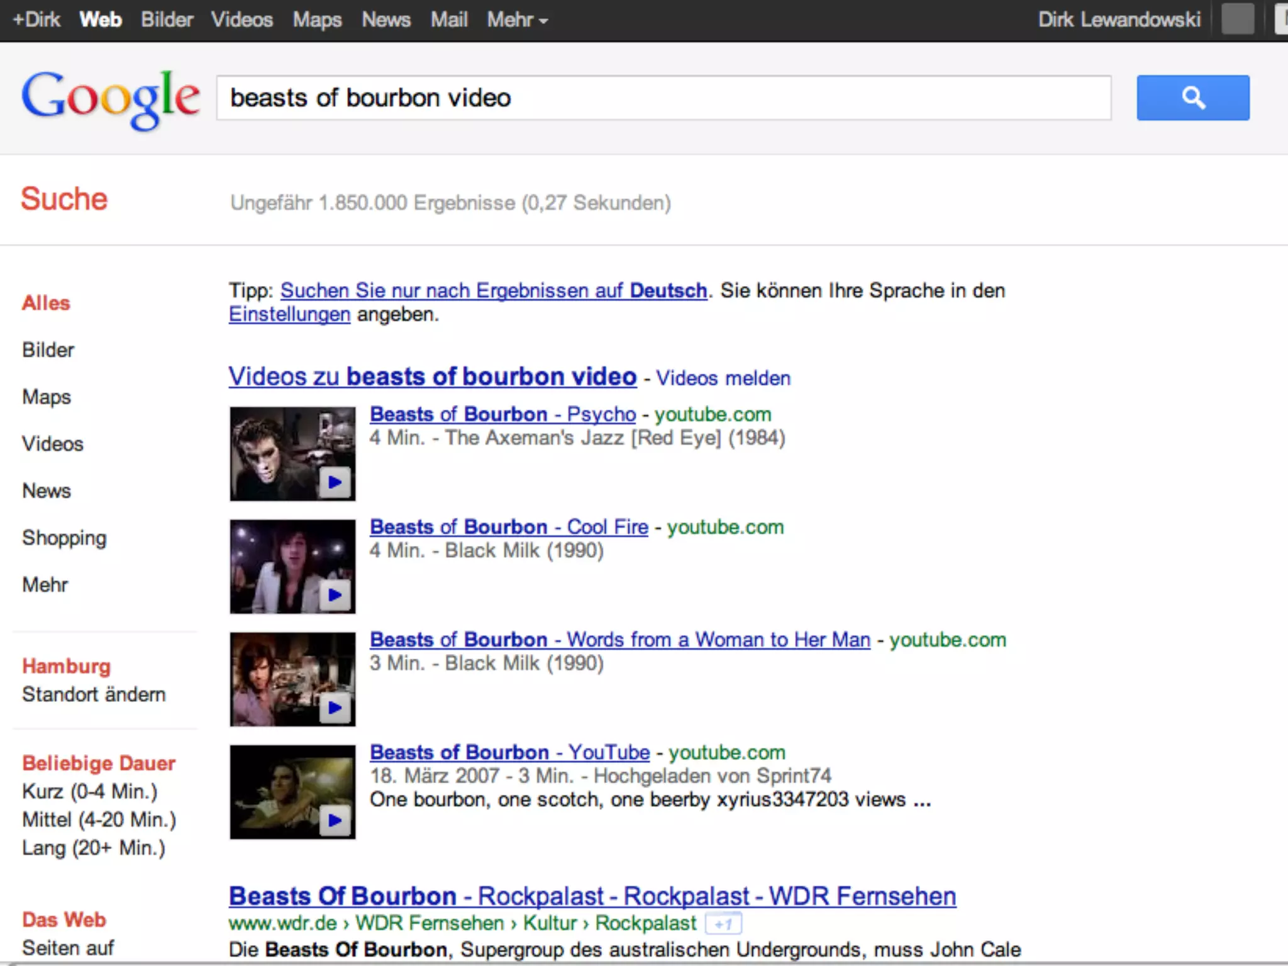The width and height of the screenshot is (1288, 966).
Task: Filter by Kurz (0-4 Min.) duration
Action: [89, 791]
